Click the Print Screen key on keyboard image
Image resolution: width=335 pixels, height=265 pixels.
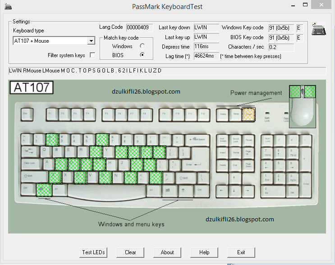222,140
